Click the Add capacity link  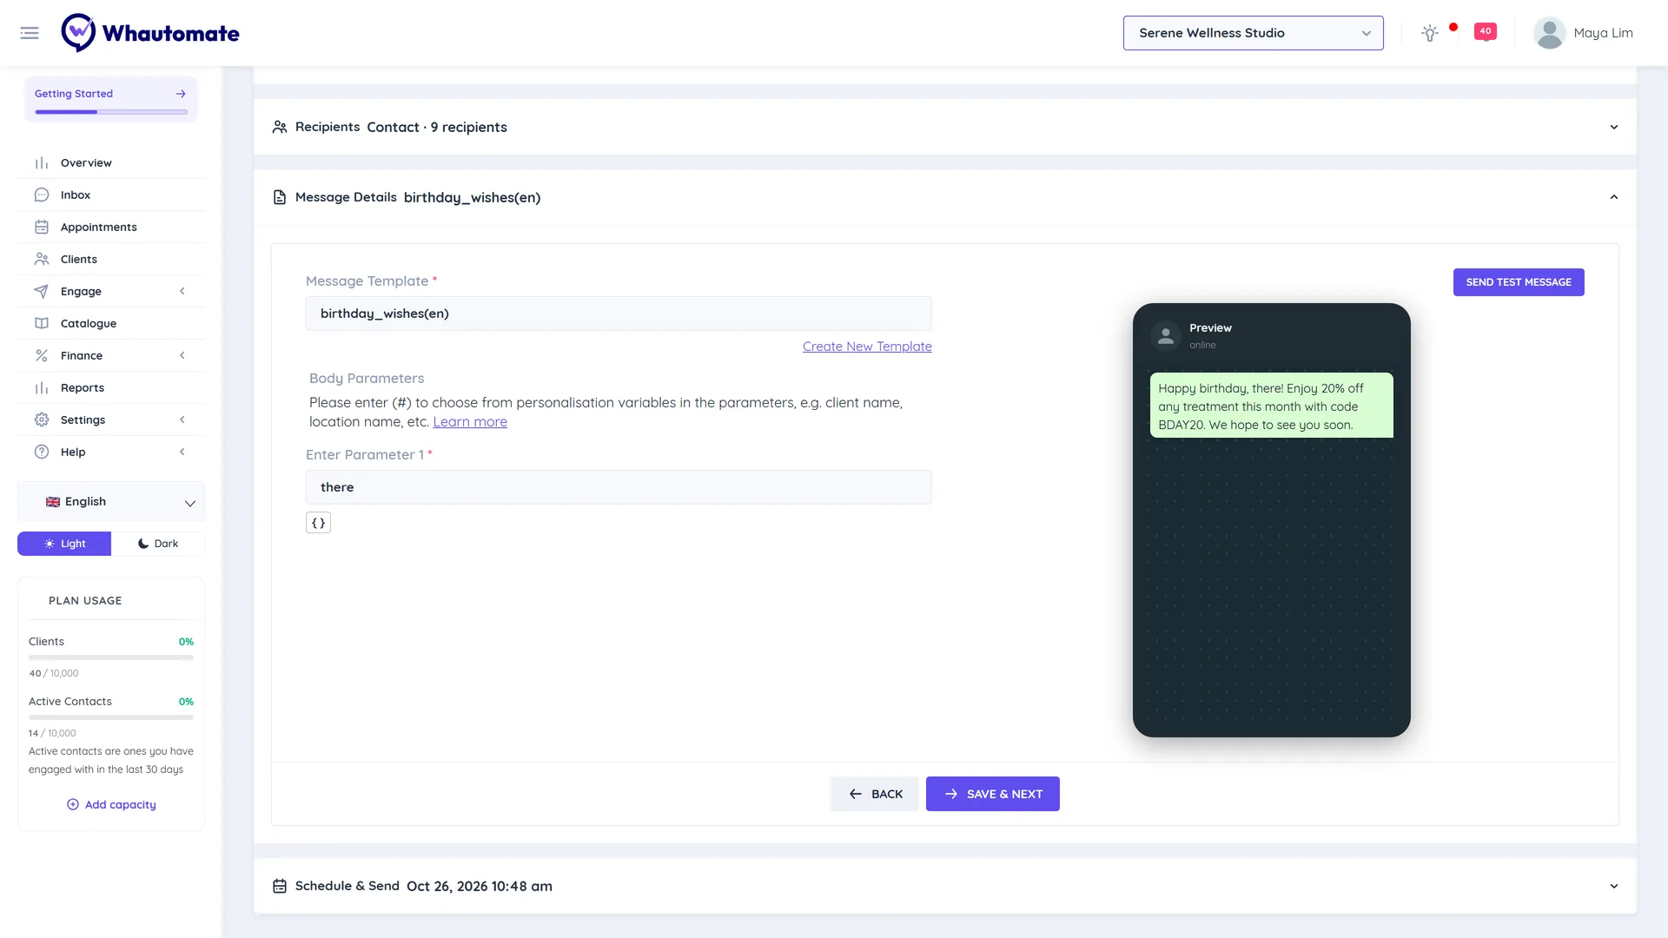click(111, 805)
